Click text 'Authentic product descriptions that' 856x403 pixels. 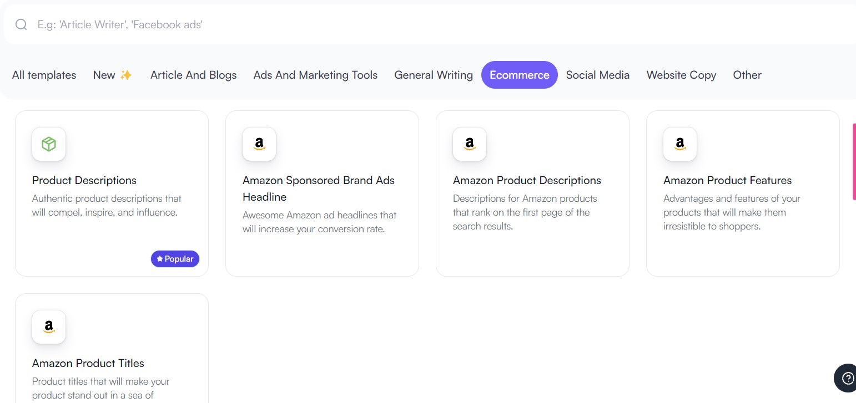(x=107, y=198)
